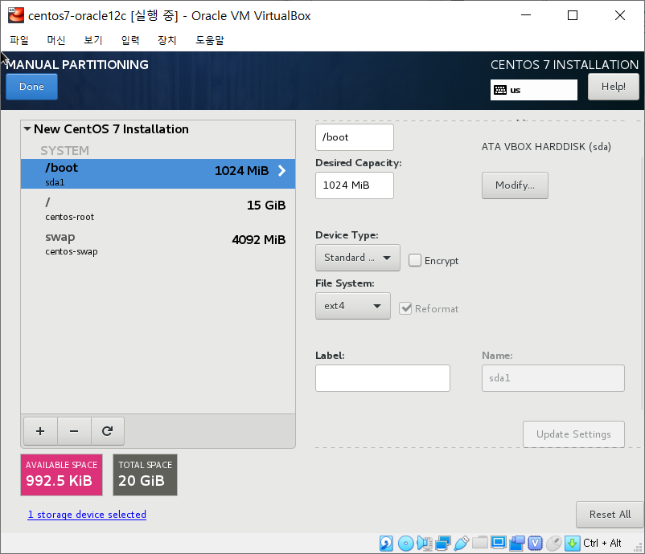
Task: Click the CPU virtualization V icon
Action: coord(535,543)
